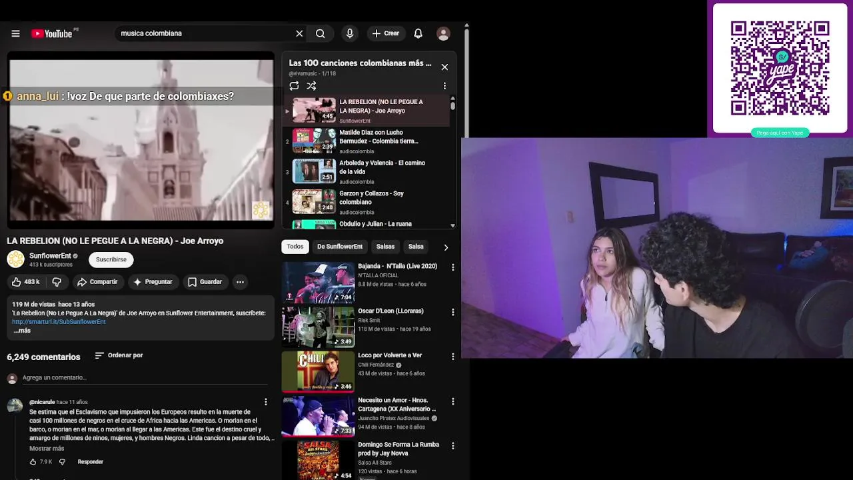
Task: Select Arboleda y Valencia El camino de la vida
Action: (x=366, y=172)
